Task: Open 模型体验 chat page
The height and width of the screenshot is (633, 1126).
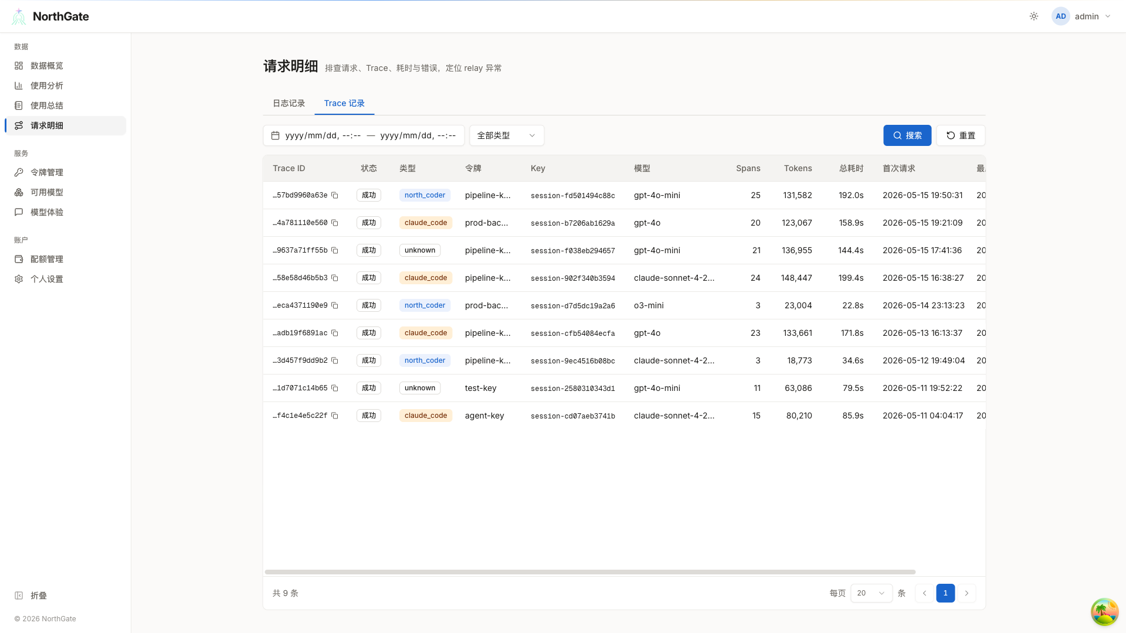Action: tap(65, 212)
